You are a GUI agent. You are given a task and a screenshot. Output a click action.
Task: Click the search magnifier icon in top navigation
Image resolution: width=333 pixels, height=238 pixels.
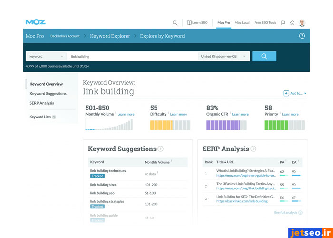click(x=175, y=23)
